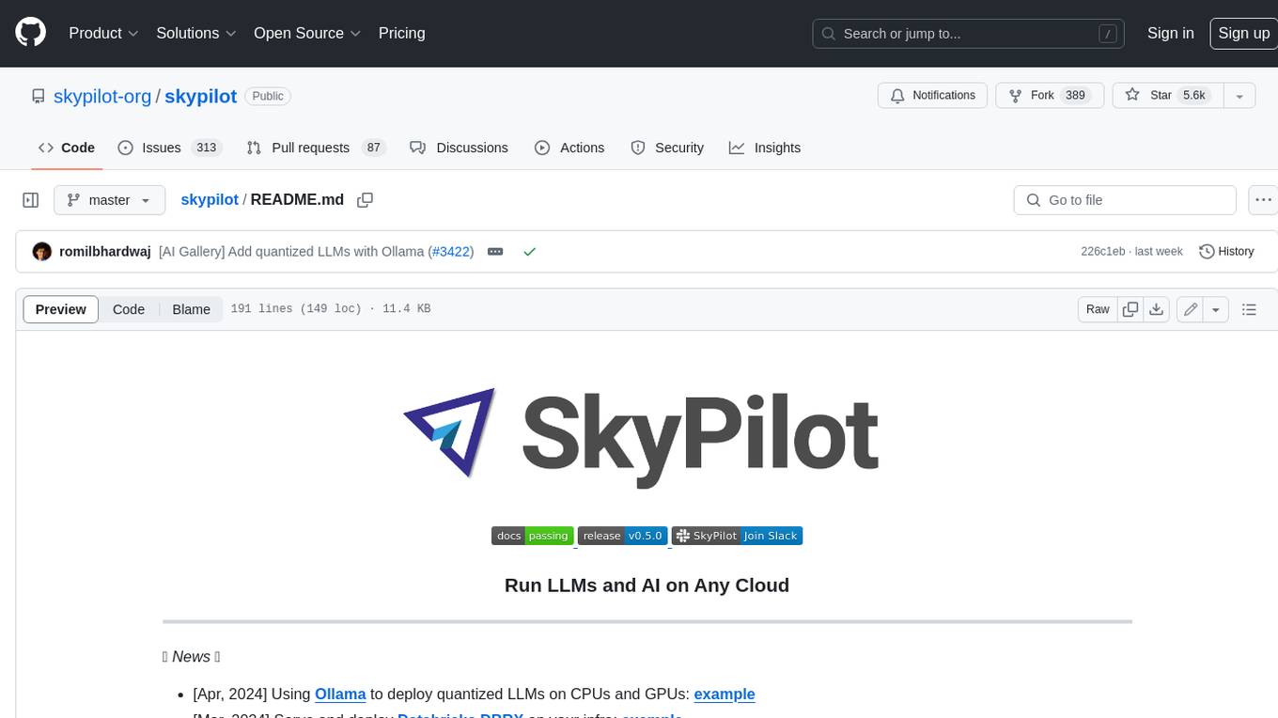Open the pull request #3422 link
This screenshot has width=1278, height=718.
(x=450, y=252)
